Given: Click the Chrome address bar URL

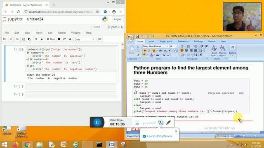Looking at the screenshot, I should [61, 12].
